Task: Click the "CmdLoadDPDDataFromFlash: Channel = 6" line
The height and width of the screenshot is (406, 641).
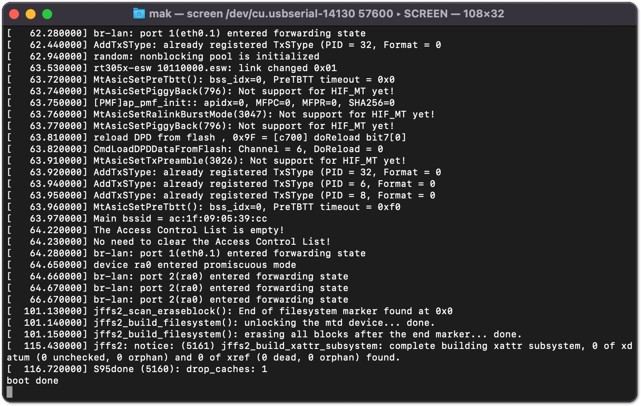Action: [x=238, y=149]
